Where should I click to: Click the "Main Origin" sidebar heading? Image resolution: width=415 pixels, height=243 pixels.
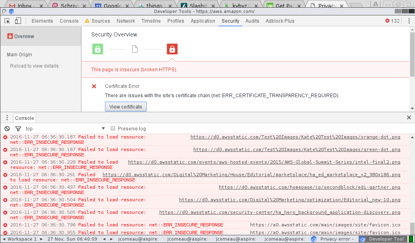point(19,55)
